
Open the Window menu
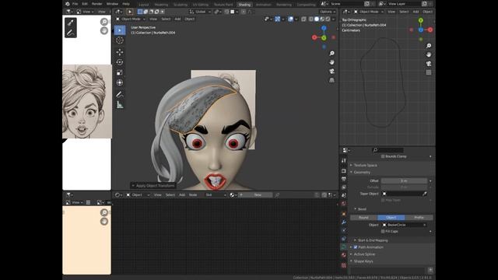pos(112,4)
